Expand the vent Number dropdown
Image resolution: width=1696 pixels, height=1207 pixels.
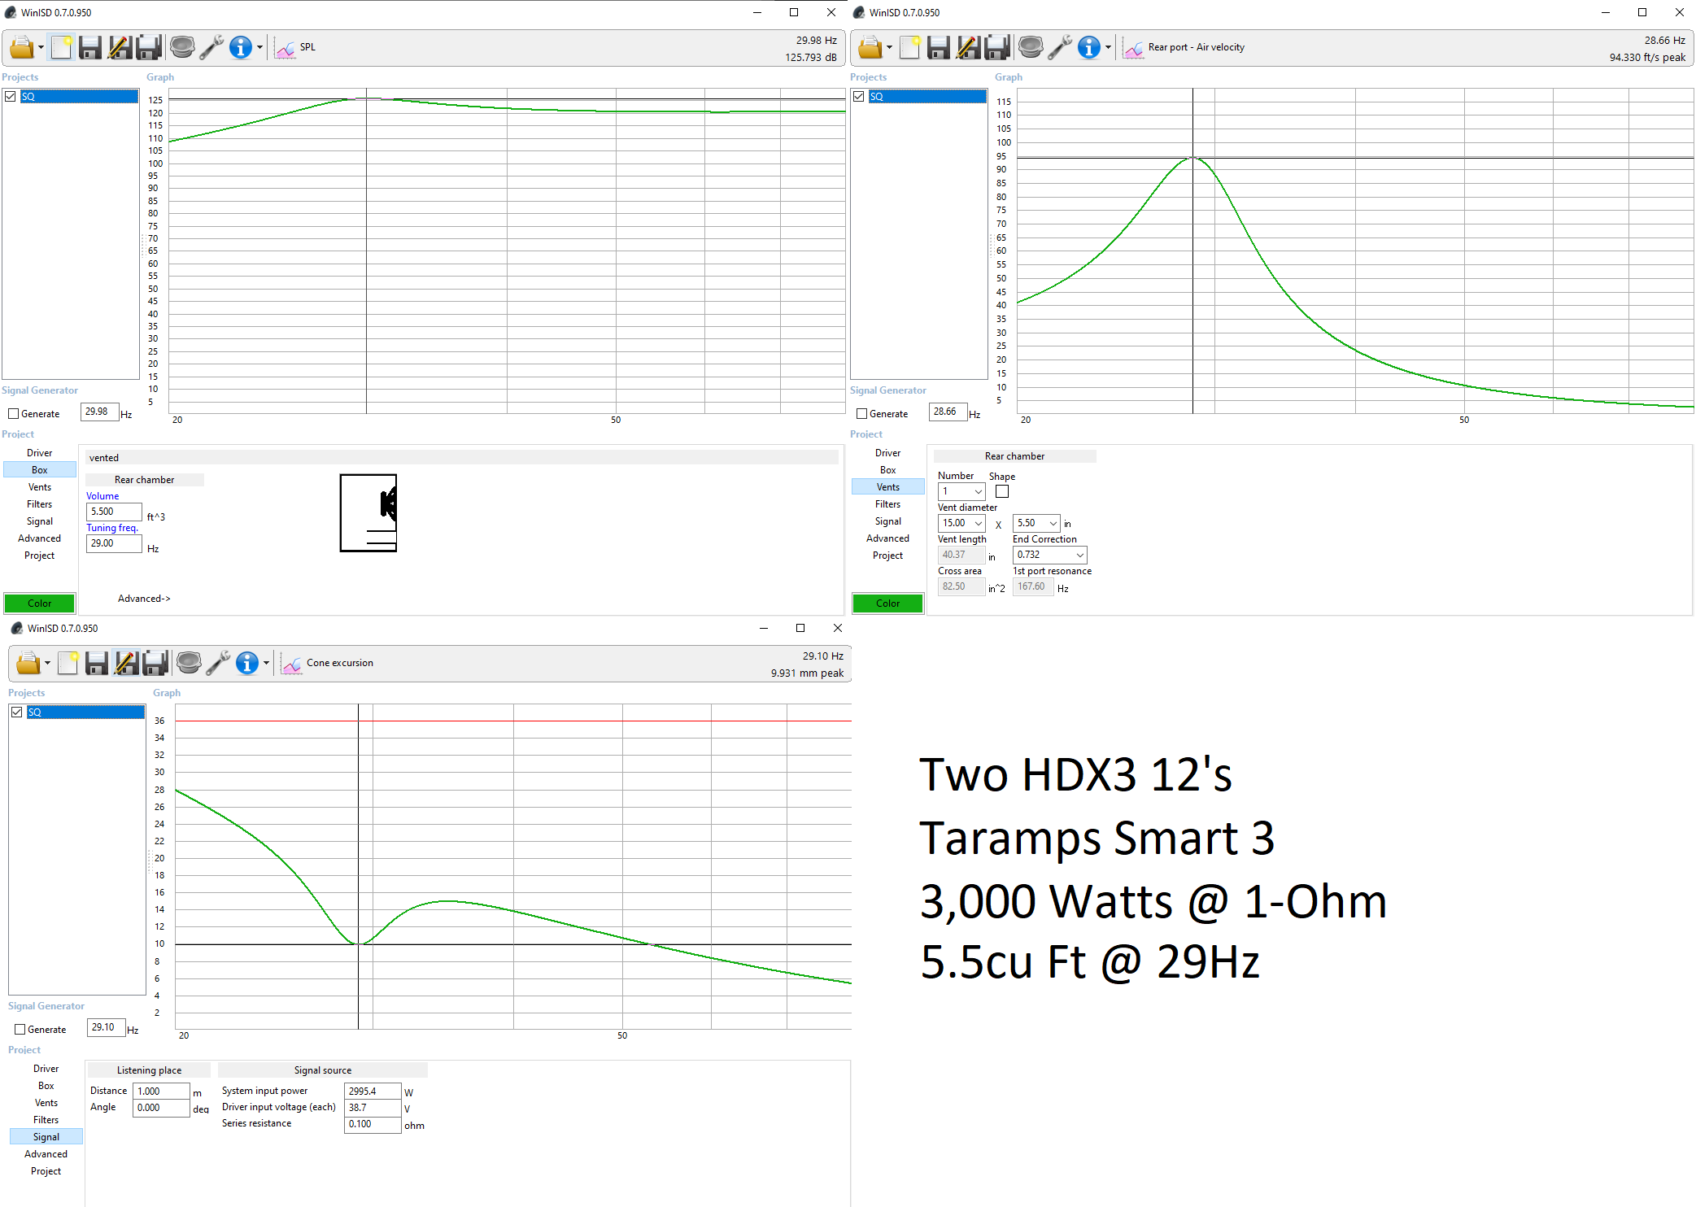[x=979, y=491]
